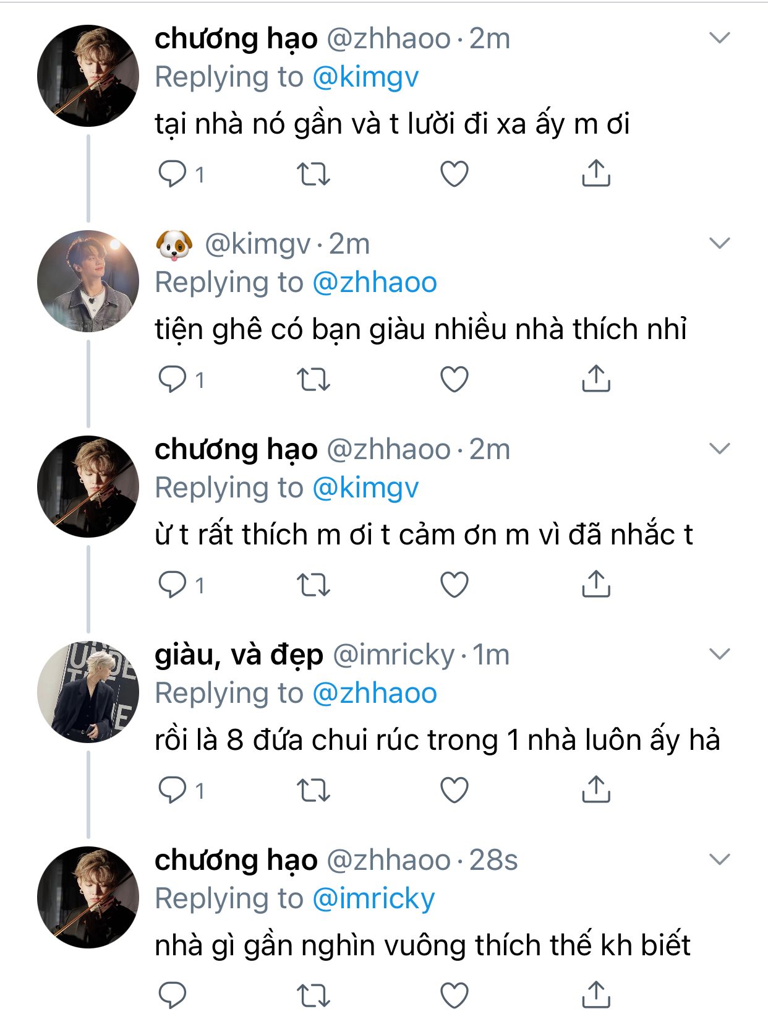Like @kimgv's 'tiện ghê có bạn giàu' tweet
Viewport: 768px width, 1019px height.
point(454,379)
